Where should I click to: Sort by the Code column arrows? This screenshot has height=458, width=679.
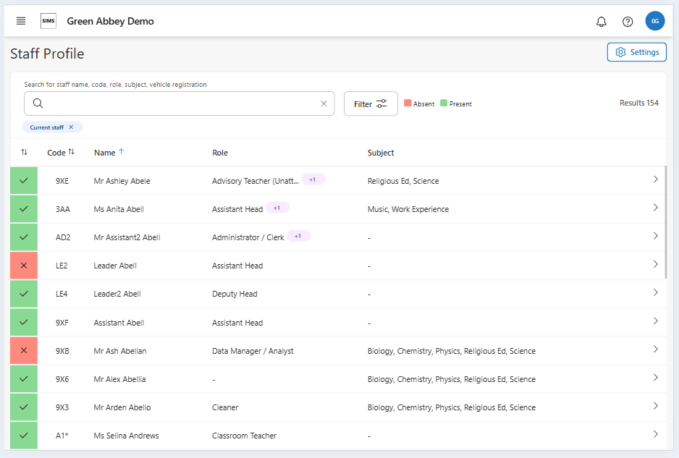click(x=71, y=152)
